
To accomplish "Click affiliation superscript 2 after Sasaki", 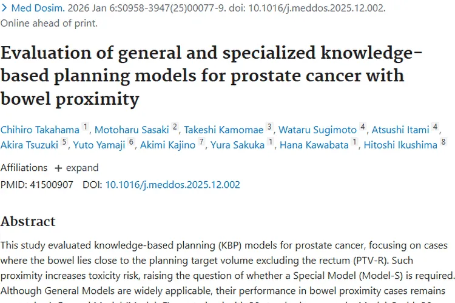I will [x=175, y=127].
